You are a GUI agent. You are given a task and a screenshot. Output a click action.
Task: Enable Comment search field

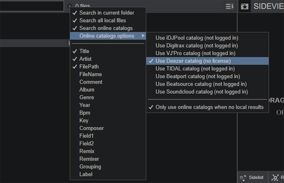click(x=108, y=82)
